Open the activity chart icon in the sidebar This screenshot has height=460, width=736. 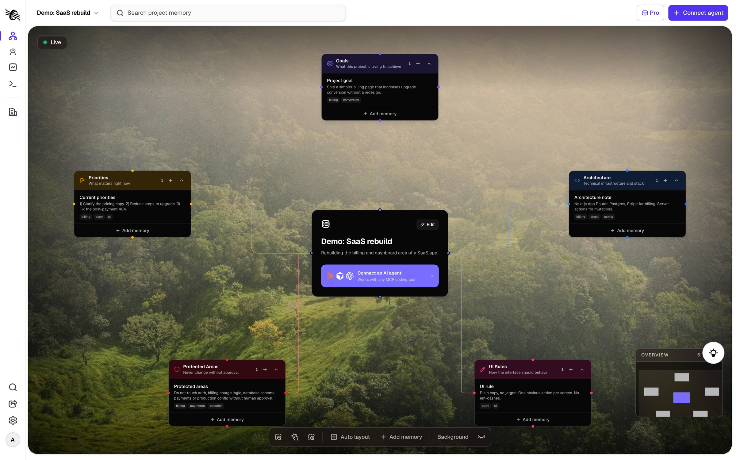click(x=13, y=67)
